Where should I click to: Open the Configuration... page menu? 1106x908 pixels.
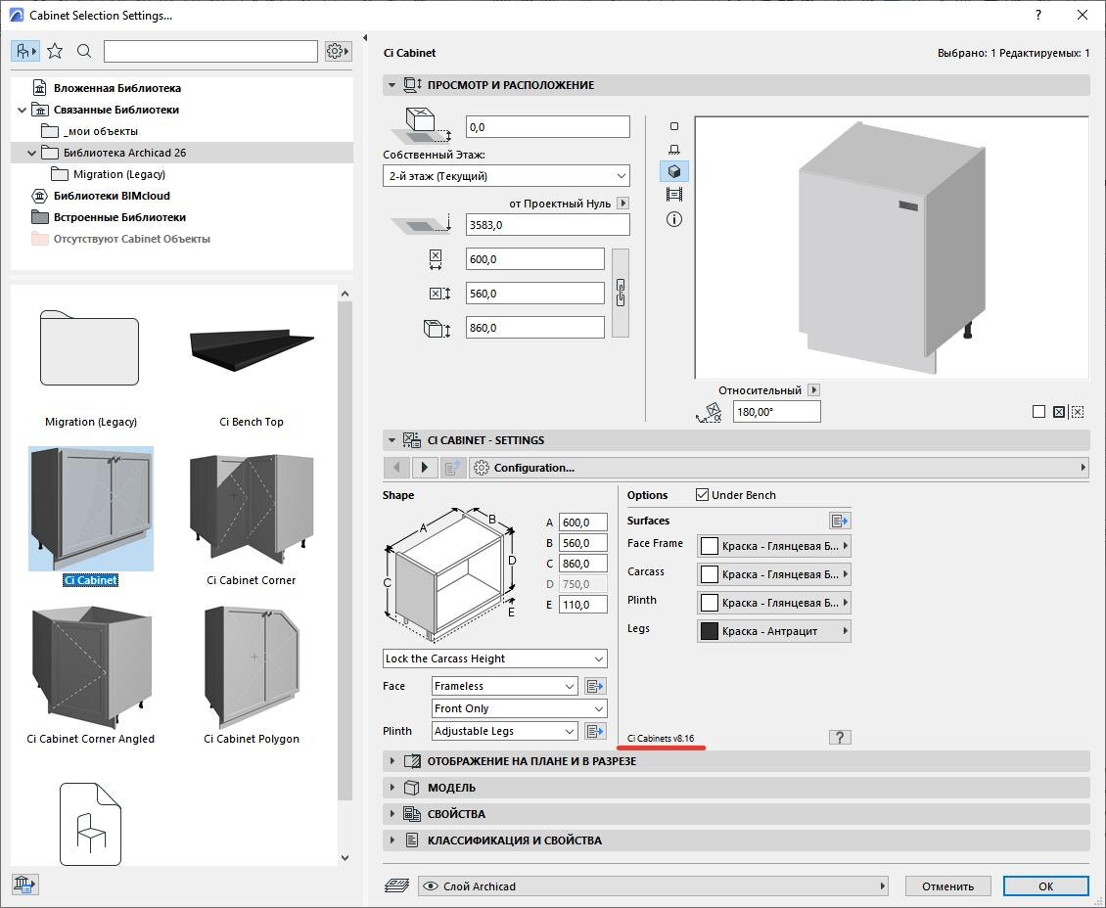pyautogui.click(x=779, y=468)
